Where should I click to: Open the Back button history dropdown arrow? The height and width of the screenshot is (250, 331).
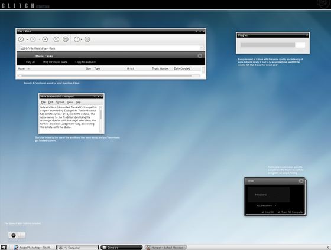point(27,40)
